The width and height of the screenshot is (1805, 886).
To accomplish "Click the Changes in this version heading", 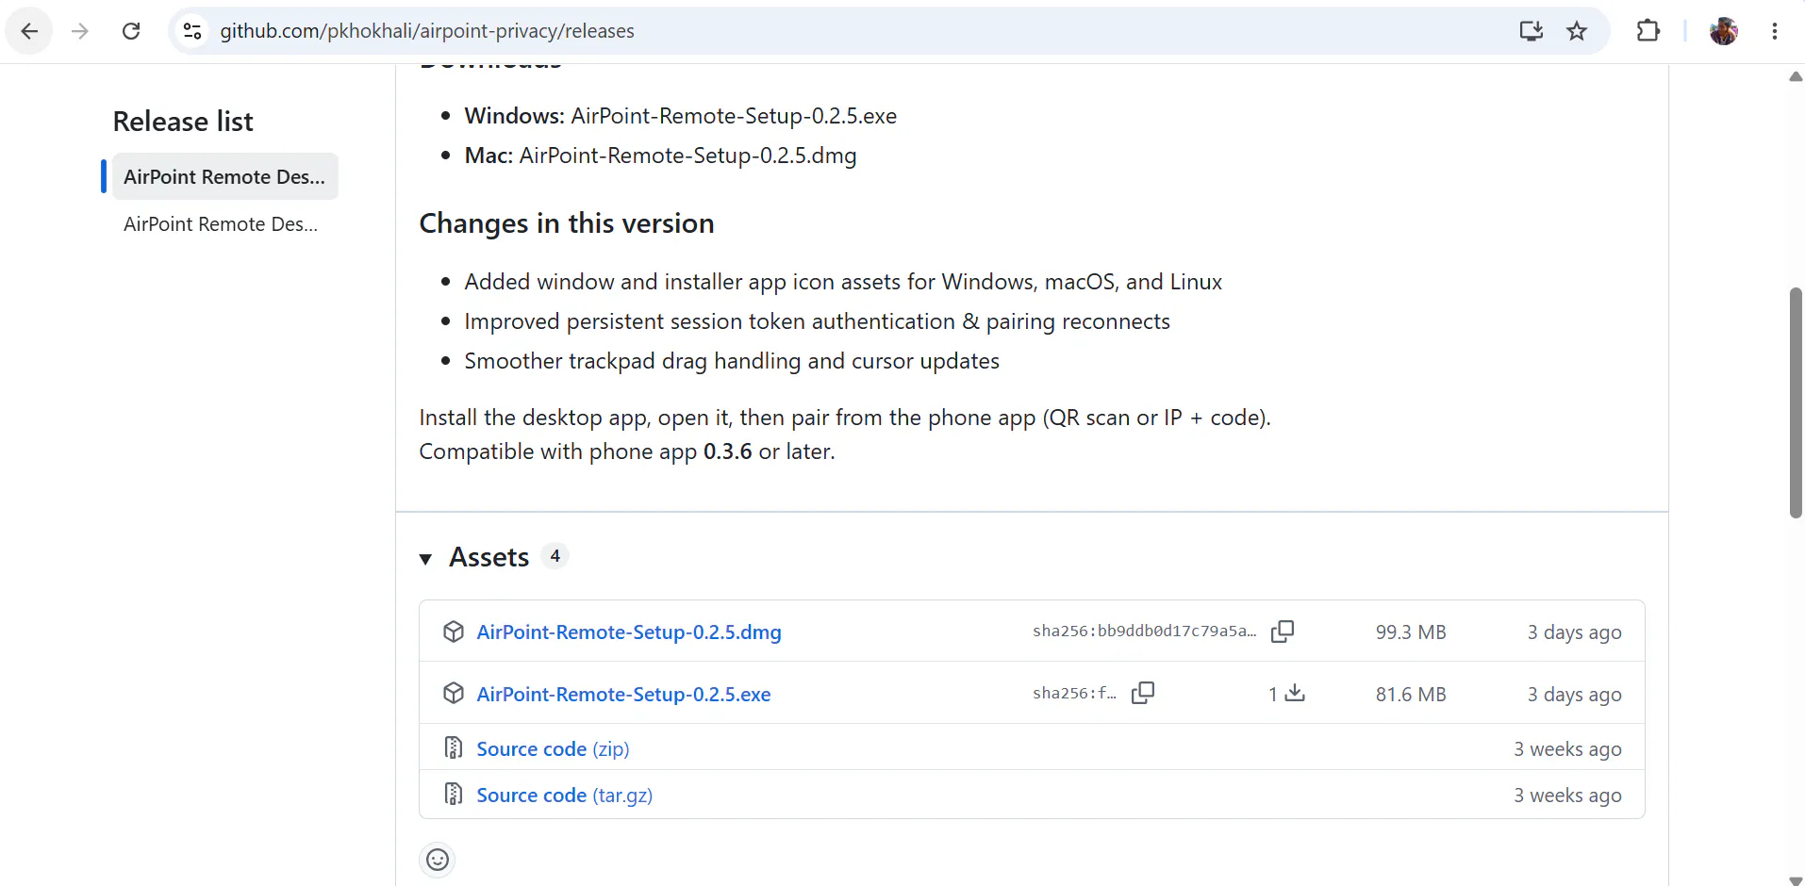I will 567,223.
